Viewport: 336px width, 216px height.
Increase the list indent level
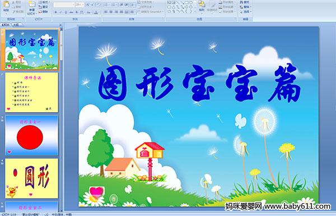127,4
